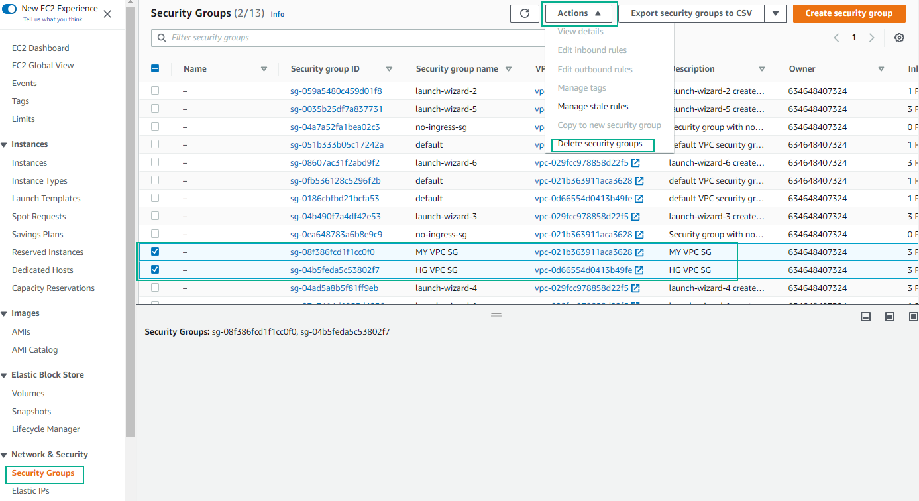Sort by Security group ID column arrow
Screen dimensions: 919x501
click(x=389, y=69)
